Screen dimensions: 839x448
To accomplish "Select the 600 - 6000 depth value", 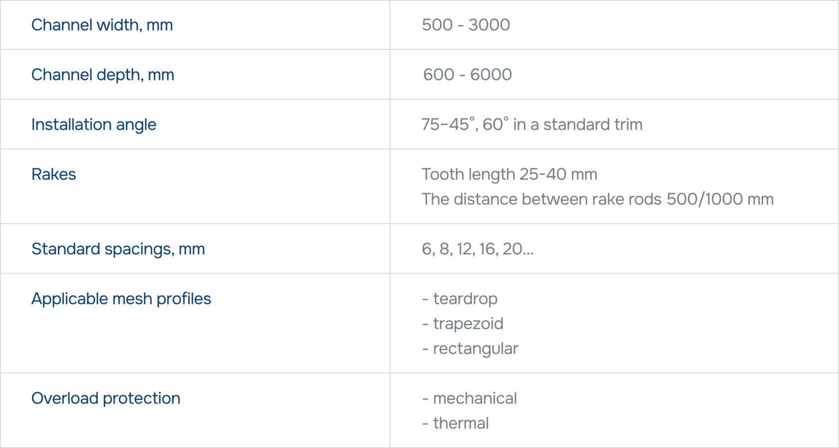I will [x=467, y=75].
